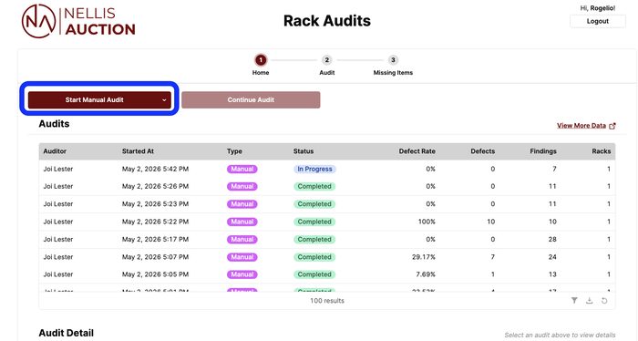Sort by the Defect Rate column header
638x341 pixels.
click(x=417, y=151)
